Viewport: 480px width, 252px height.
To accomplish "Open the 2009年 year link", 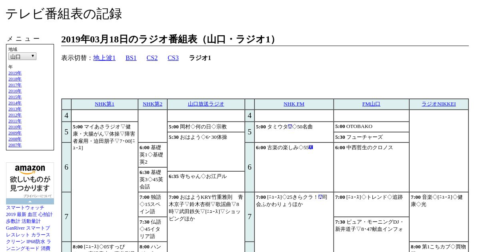I will point(15,133).
